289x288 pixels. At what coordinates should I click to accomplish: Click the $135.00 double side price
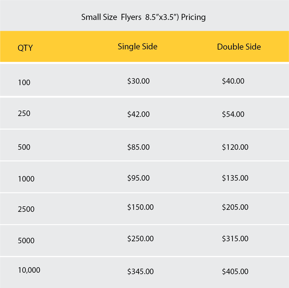235,178
